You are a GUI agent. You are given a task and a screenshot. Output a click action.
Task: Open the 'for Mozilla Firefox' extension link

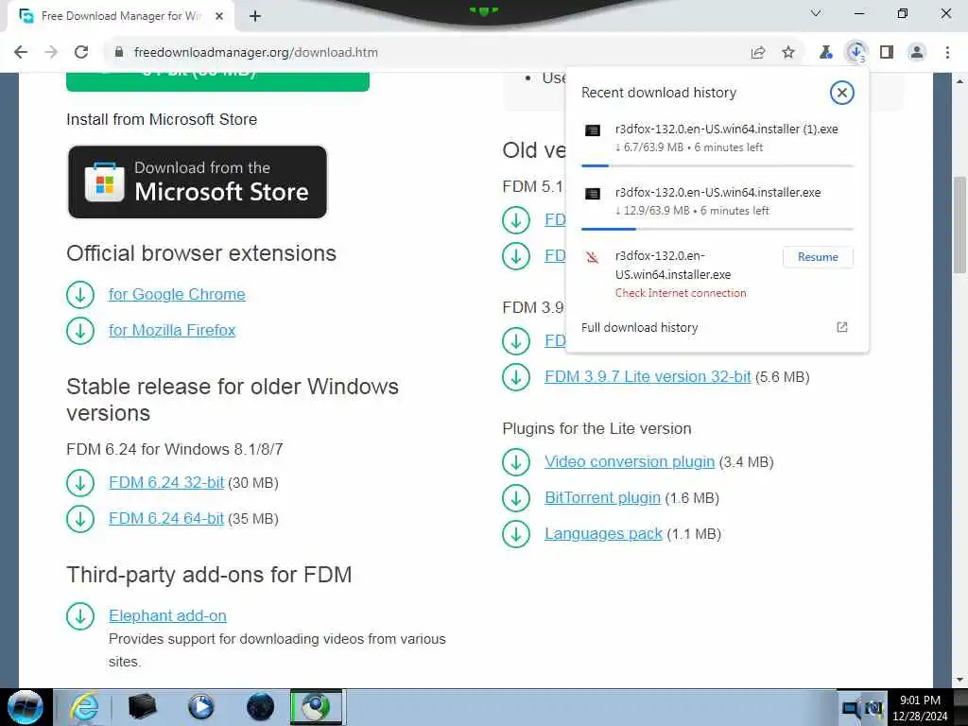pos(172,330)
